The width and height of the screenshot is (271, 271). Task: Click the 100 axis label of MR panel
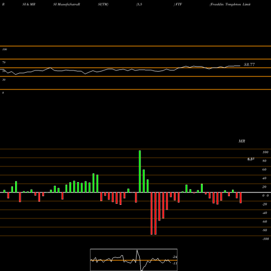tap(265, 152)
